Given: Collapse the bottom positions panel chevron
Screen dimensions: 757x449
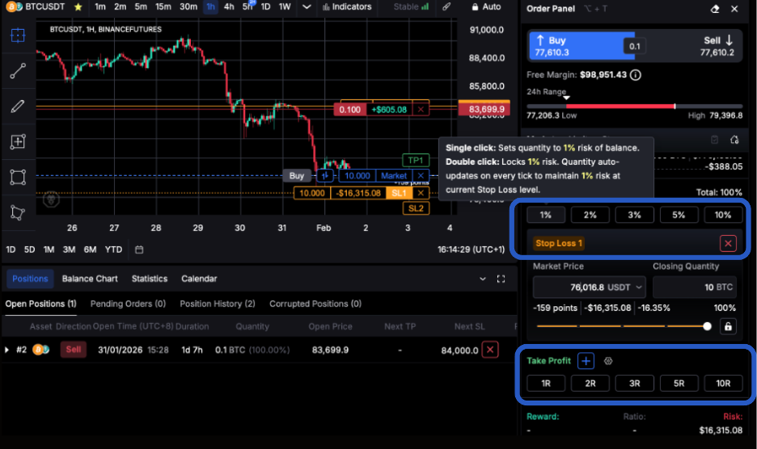Looking at the screenshot, I should tap(482, 279).
